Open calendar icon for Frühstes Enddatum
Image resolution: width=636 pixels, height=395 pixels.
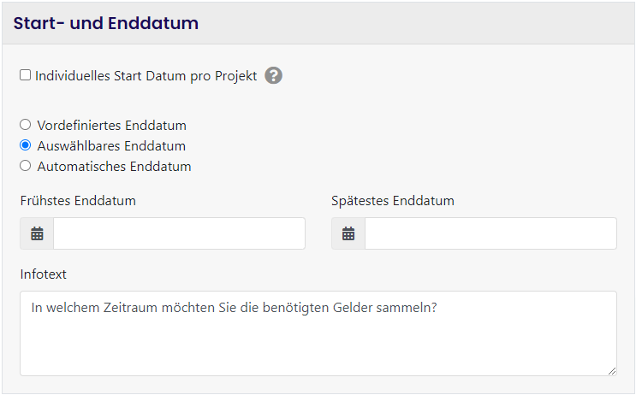[x=37, y=233]
